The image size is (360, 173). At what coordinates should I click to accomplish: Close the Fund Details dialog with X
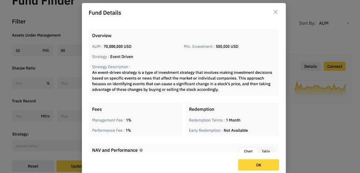276,12
